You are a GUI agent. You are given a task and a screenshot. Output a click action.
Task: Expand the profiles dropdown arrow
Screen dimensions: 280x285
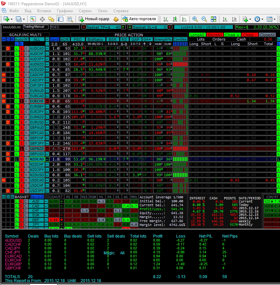click(24, 19)
